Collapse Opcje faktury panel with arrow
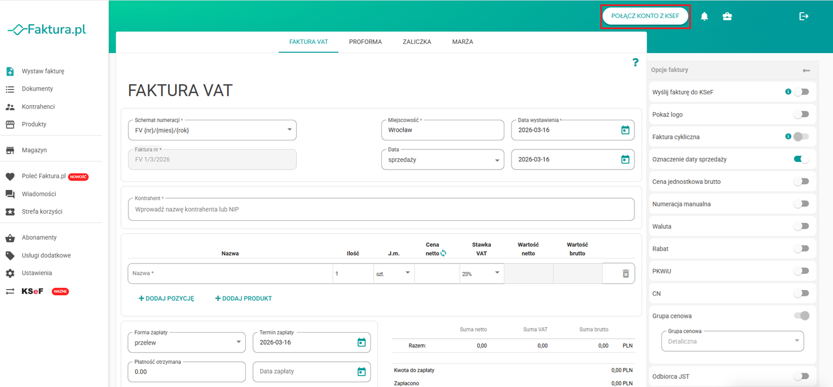The image size is (833, 387). click(806, 70)
